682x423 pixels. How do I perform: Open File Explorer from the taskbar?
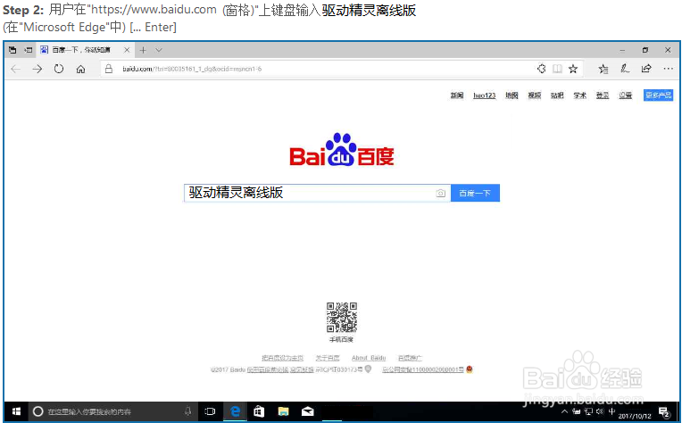point(284,411)
